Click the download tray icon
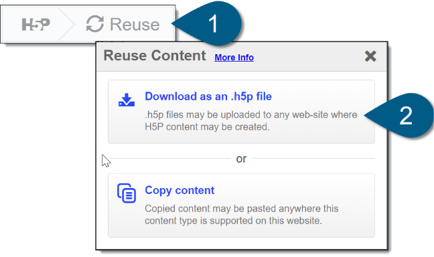The height and width of the screenshot is (257, 434). tap(127, 100)
